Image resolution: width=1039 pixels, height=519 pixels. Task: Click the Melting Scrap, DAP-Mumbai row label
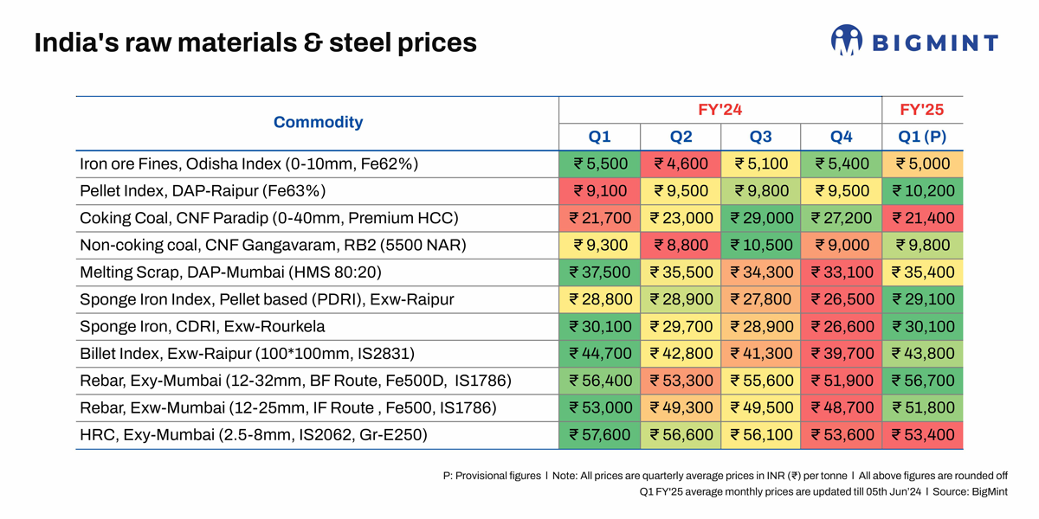(x=230, y=272)
